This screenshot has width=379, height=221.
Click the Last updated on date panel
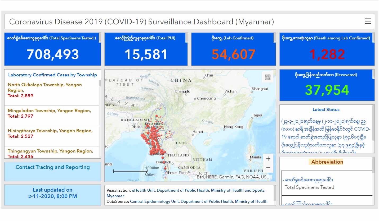point(53,195)
